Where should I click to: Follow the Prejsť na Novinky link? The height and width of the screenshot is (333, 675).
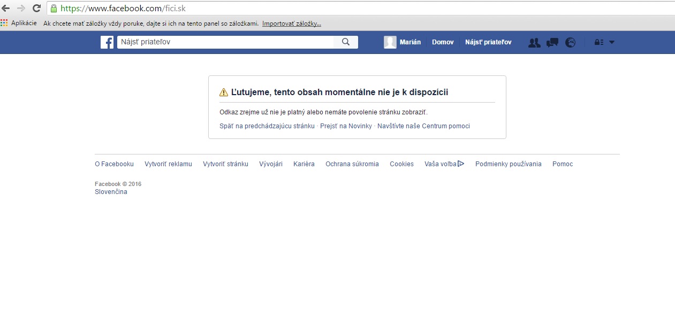(346, 126)
